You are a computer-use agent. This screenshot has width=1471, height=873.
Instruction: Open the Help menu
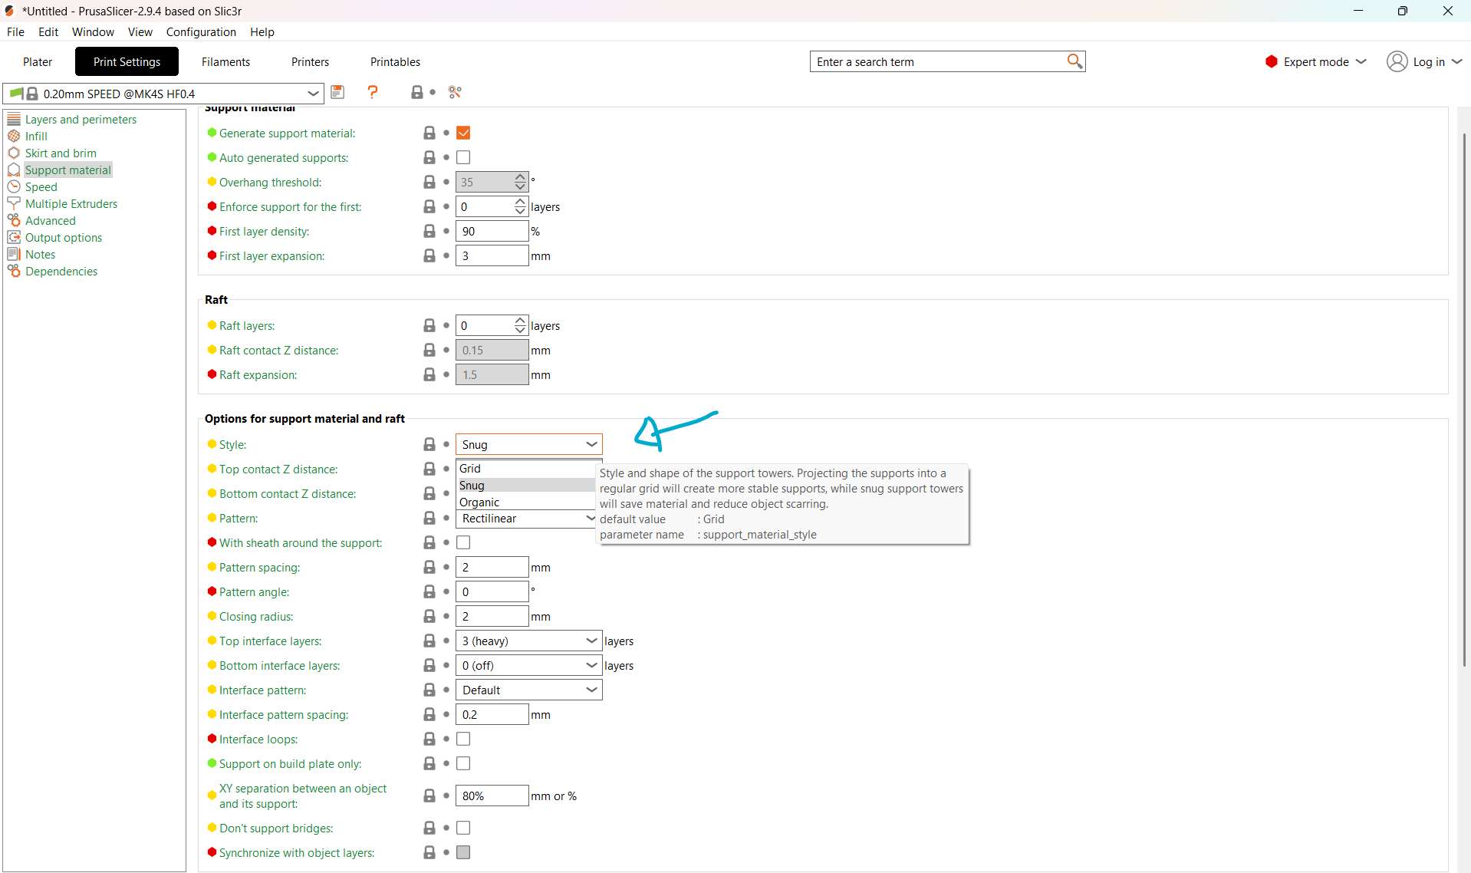tap(262, 31)
